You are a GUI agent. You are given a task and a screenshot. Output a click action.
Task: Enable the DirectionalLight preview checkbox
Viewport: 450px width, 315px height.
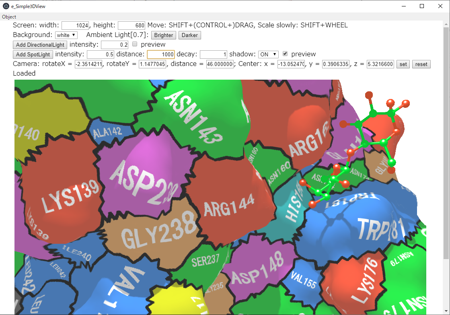(135, 44)
